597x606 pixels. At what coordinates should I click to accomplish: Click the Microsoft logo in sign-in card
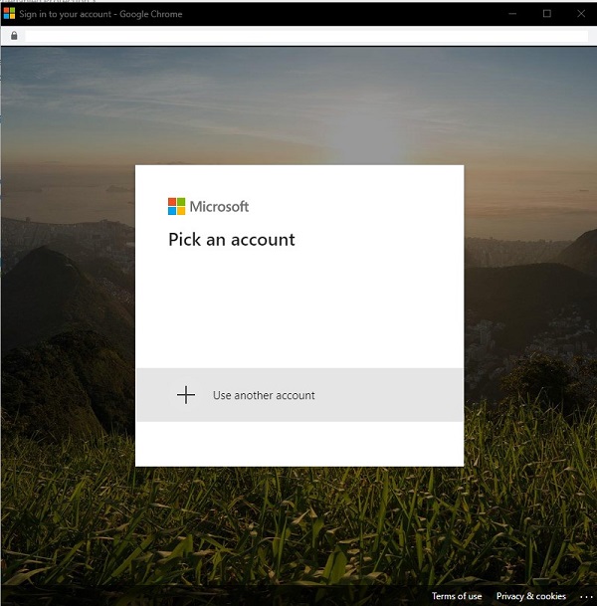[208, 206]
